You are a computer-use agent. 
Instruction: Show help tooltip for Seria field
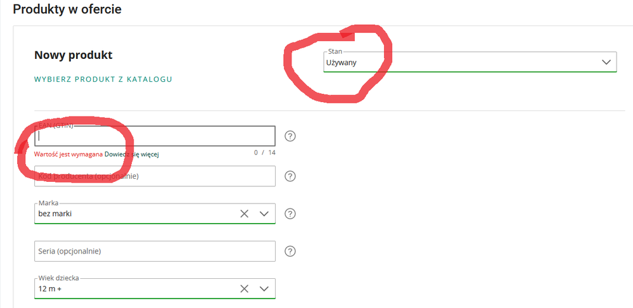tap(291, 251)
